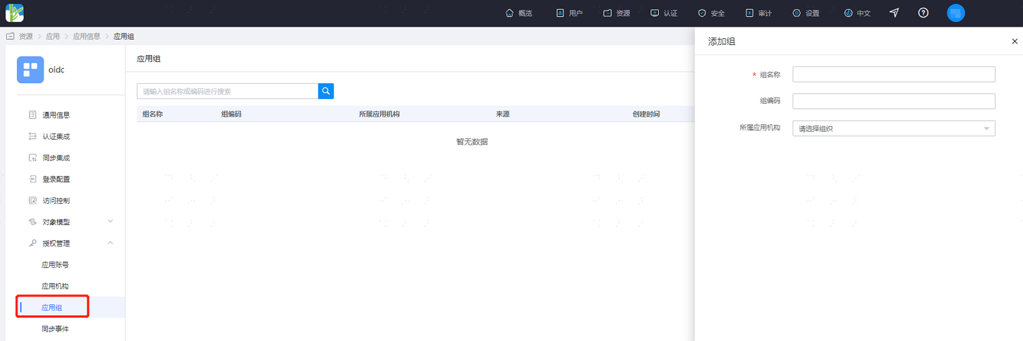Image resolution: width=1023 pixels, height=341 pixels.
Task: Open 通用信息 in the sidebar
Action: point(56,115)
